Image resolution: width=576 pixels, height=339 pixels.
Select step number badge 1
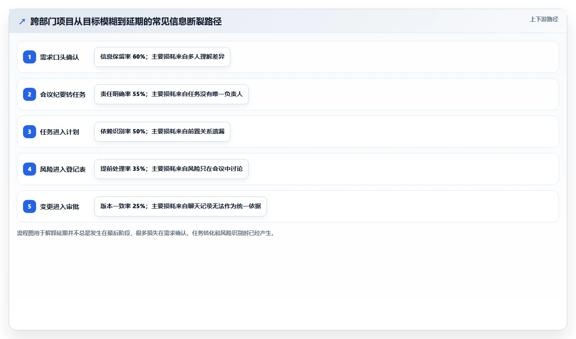(30, 57)
